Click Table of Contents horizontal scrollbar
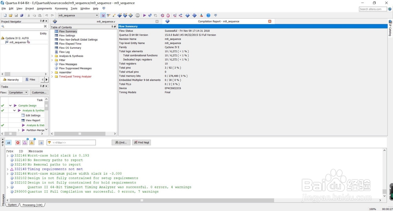The image size is (393, 211). point(80,133)
